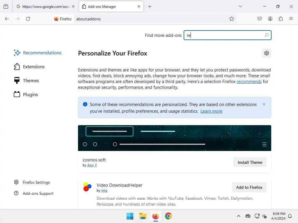Go back to previous page
The image size is (298, 223).
[7, 19]
